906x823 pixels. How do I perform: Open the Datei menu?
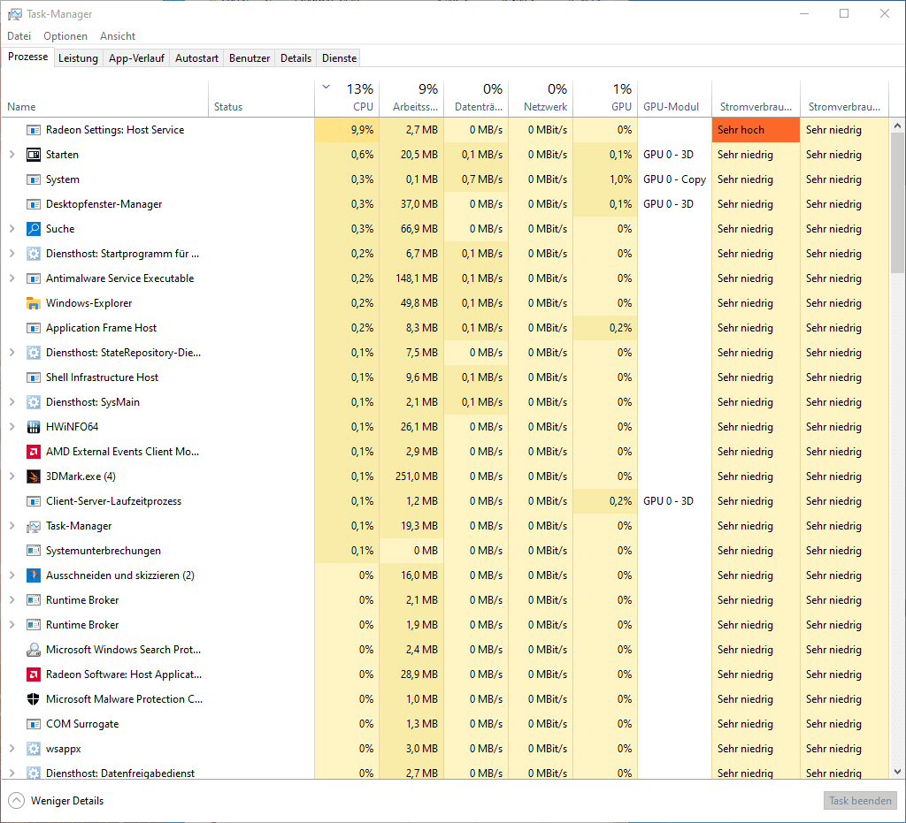click(19, 35)
